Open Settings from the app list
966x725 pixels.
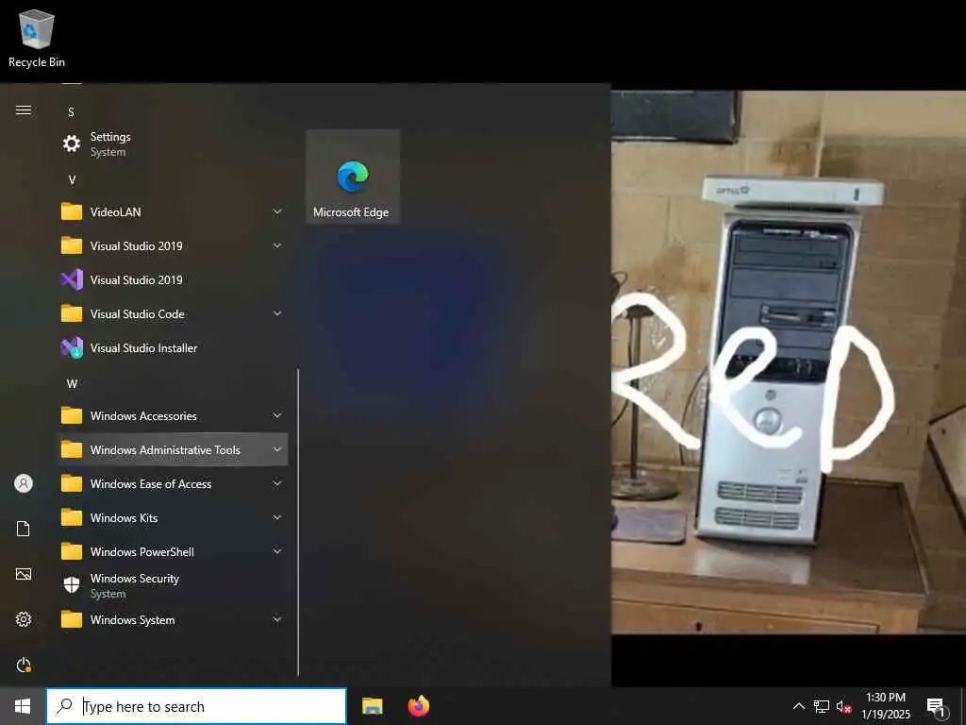(173, 143)
